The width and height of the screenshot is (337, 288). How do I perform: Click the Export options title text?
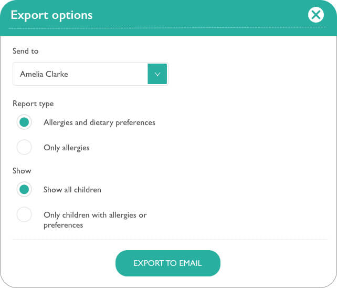pyautogui.click(x=51, y=15)
